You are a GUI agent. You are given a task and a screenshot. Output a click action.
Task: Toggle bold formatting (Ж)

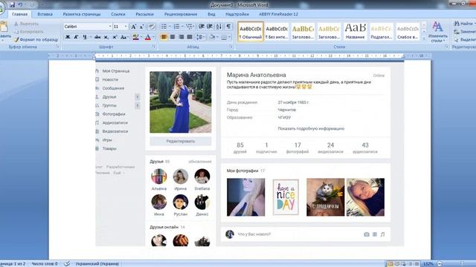click(68, 37)
